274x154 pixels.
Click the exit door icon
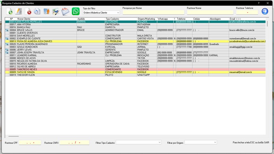click(47, 11)
